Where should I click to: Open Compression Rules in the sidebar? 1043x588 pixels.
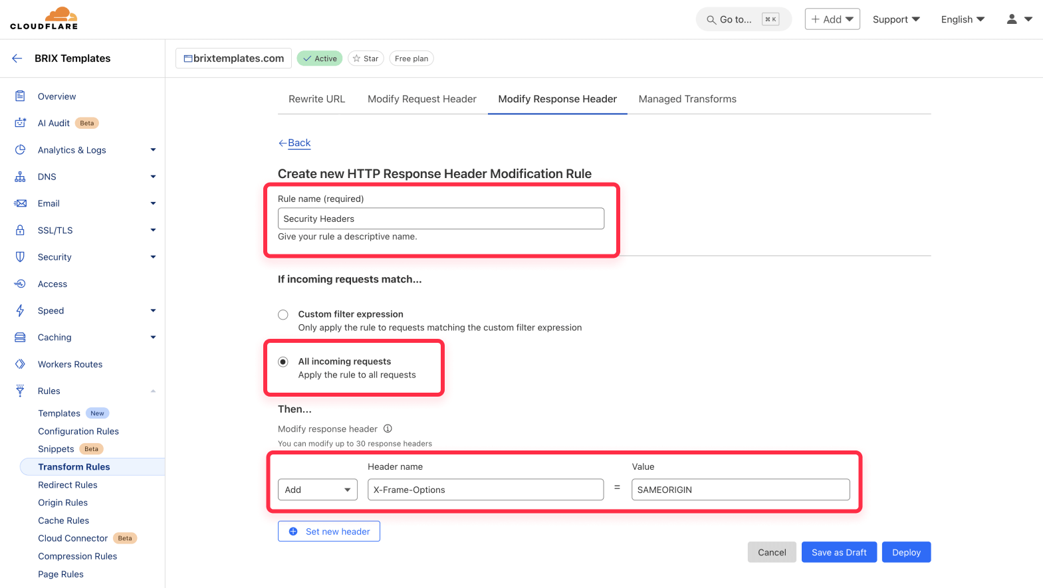tap(78, 556)
